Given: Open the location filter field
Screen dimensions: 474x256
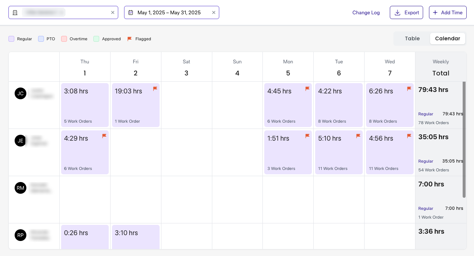Looking at the screenshot, I should (x=63, y=12).
